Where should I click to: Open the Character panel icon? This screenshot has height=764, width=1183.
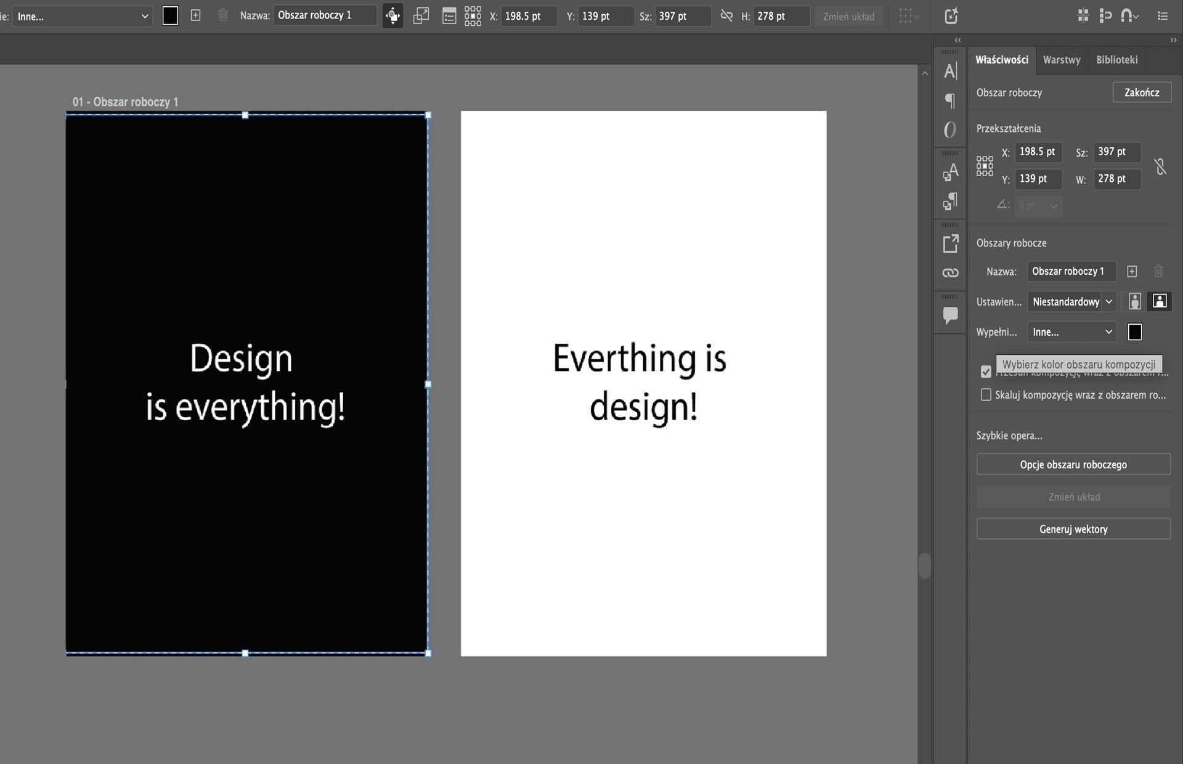tap(950, 71)
